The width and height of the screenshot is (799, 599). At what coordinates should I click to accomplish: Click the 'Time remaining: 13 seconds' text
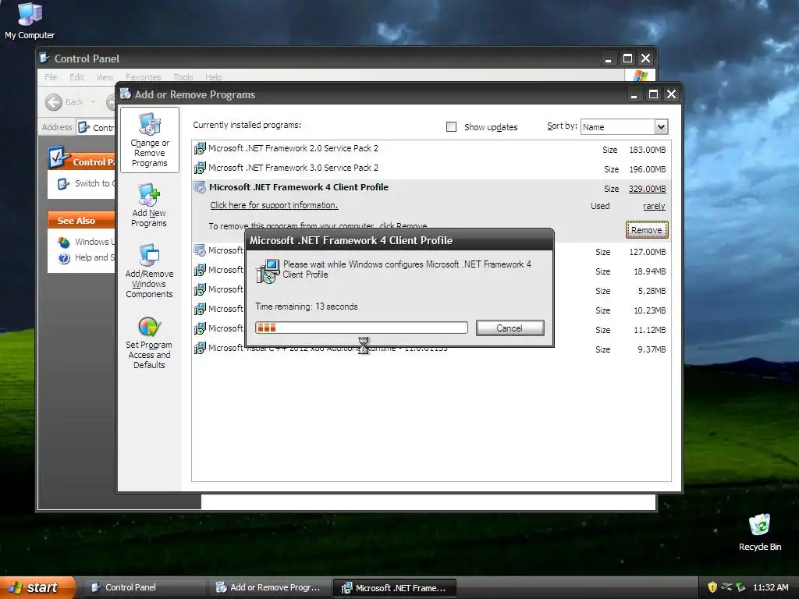[306, 307]
